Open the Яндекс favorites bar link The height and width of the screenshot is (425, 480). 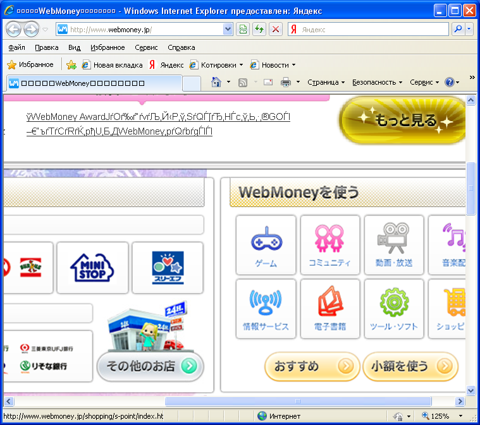tap(166, 65)
